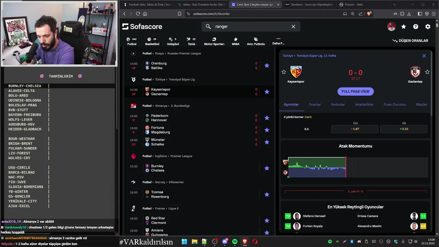Toggle favorite star for Red Star-Clermont

click(267, 220)
